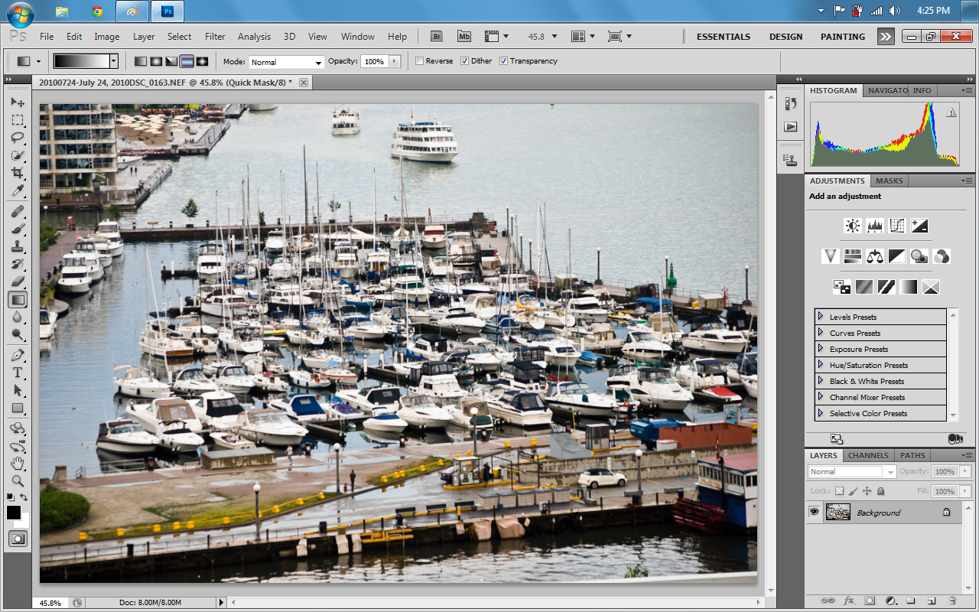Expand Levels Presets
The width and height of the screenshot is (979, 612).
pyautogui.click(x=821, y=316)
